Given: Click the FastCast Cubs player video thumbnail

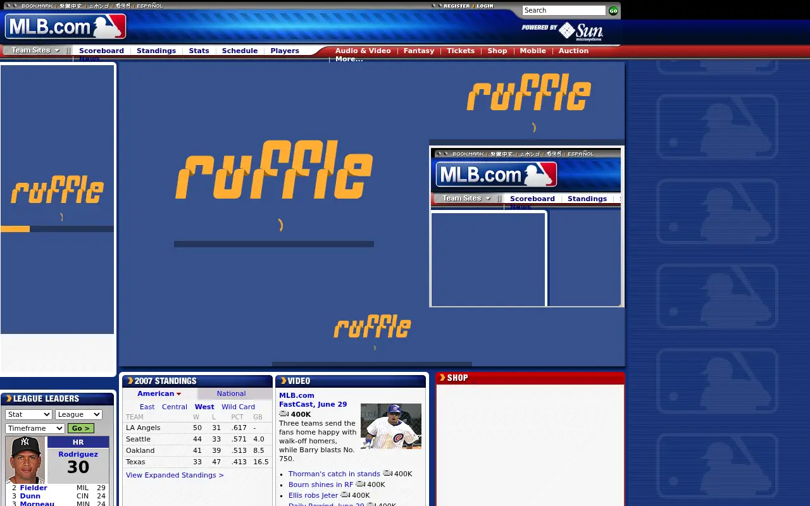Looking at the screenshot, I should pos(391,426).
